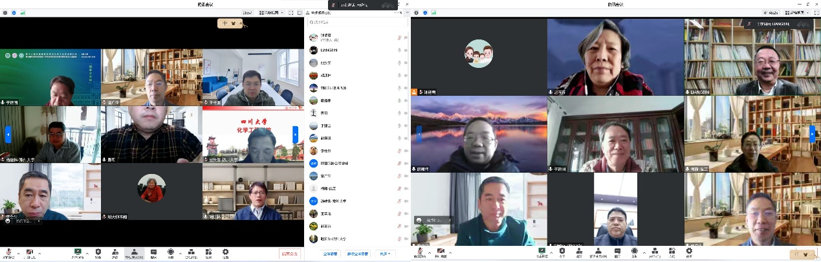Click Invite icon in left meeting toolbar
This screenshot has height=262, width=821.
(115, 253)
